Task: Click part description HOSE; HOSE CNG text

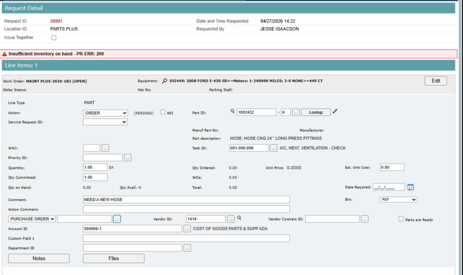Action: (x=276, y=139)
